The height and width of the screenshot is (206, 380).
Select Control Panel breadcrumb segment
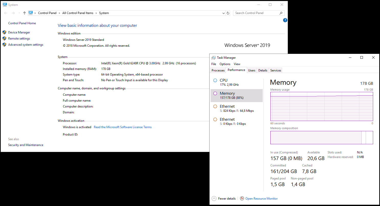47,13
